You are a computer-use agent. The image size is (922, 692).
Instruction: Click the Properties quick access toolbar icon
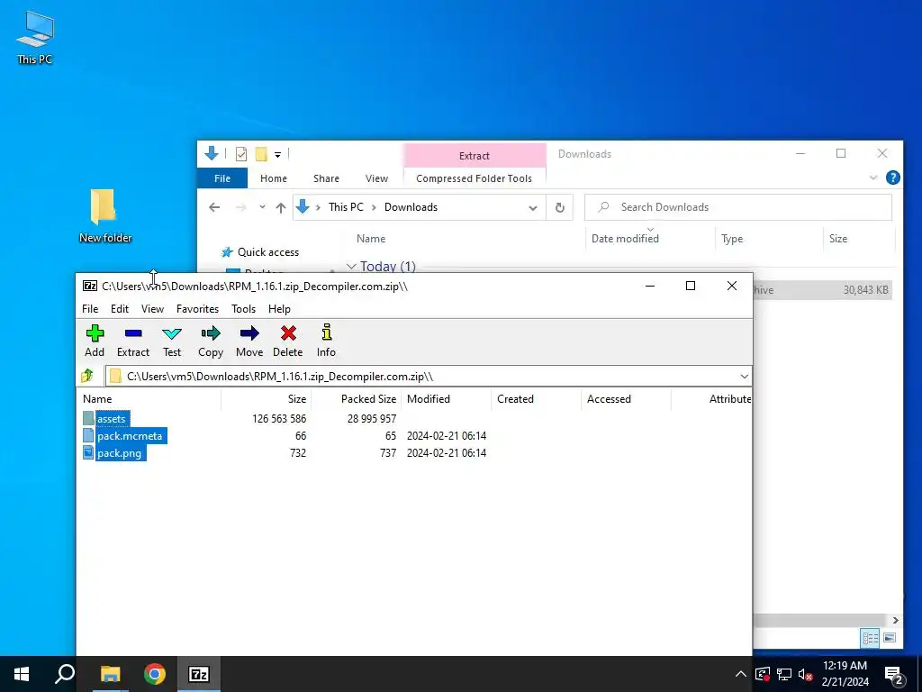241,154
